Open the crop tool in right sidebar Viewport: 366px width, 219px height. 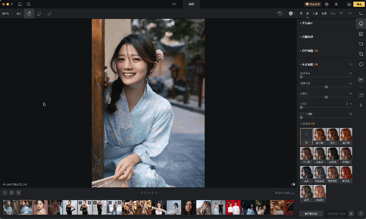point(361,54)
